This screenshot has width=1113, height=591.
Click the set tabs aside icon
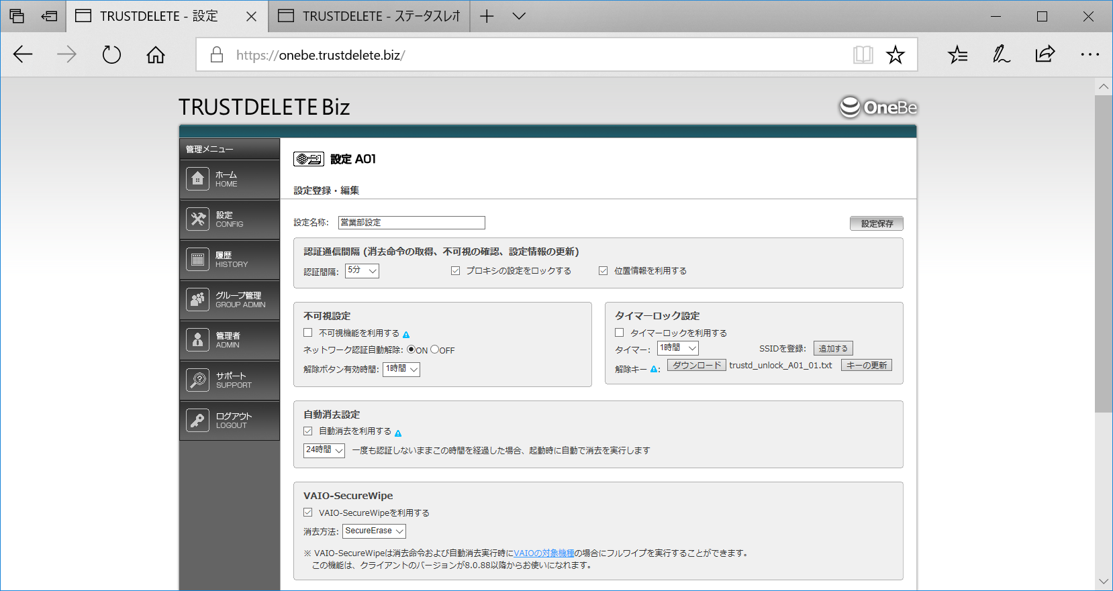pyautogui.click(x=49, y=16)
